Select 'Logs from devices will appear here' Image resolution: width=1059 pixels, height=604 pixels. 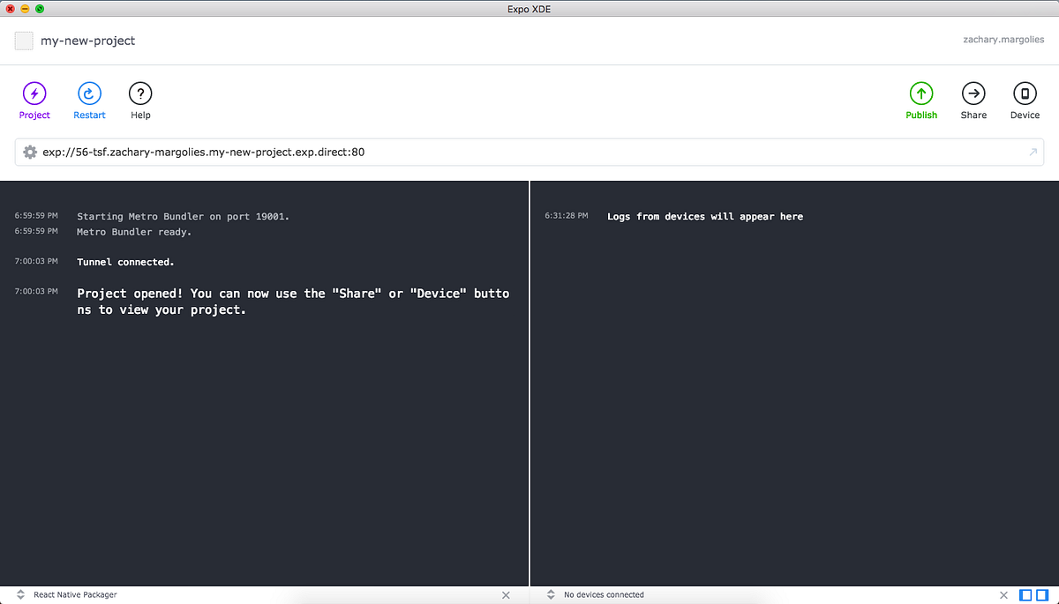[x=705, y=216]
